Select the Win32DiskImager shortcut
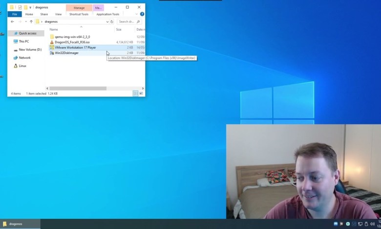The height and width of the screenshot is (229, 381). point(66,53)
